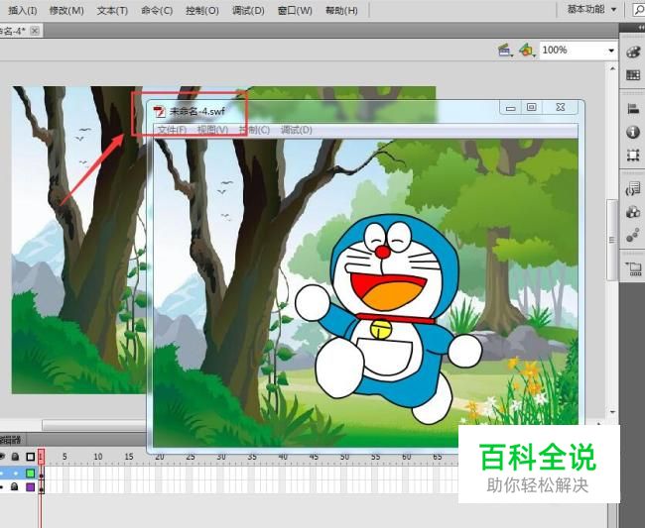The width and height of the screenshot is (645, 528).
Task: Toggle lock on the bottom layer
Action: (15, 487)
